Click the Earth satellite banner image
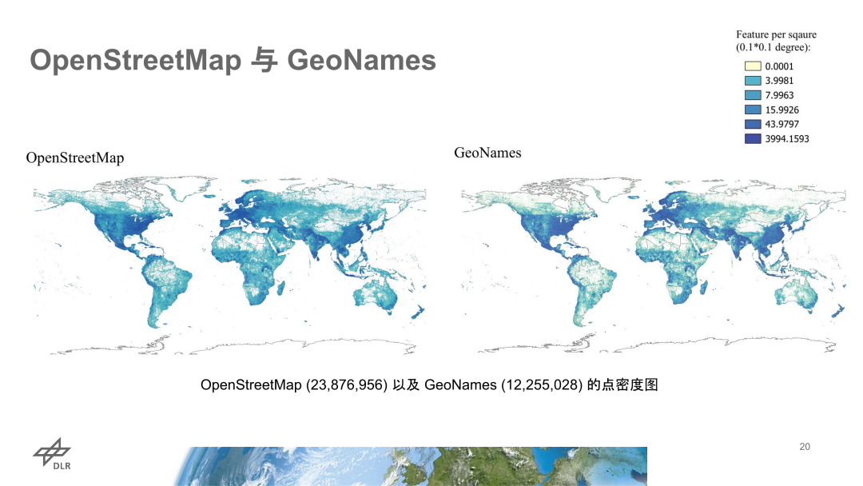The height and width of the screenshot is (486, 863). click(x=410, y=466)
